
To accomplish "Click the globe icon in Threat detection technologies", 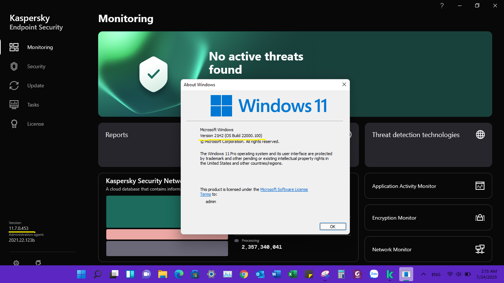I will coord(480,134).
